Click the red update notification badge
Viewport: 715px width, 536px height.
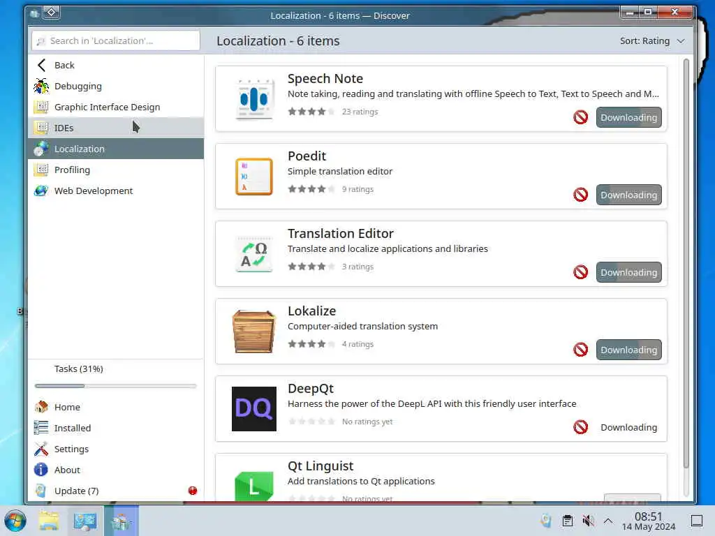[x=193, y=491]
